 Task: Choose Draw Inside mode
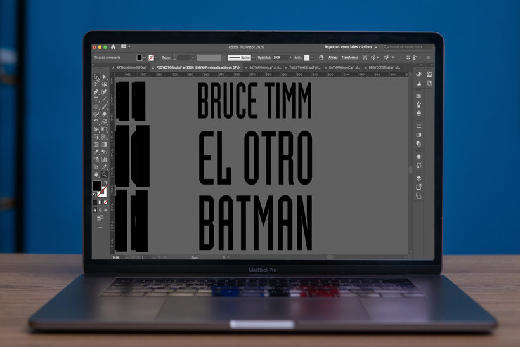pyautogui.click(x=105, y=210)
